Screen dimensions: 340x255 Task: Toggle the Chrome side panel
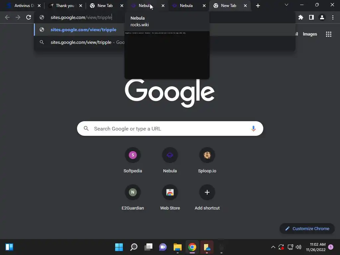pos(311,17)
